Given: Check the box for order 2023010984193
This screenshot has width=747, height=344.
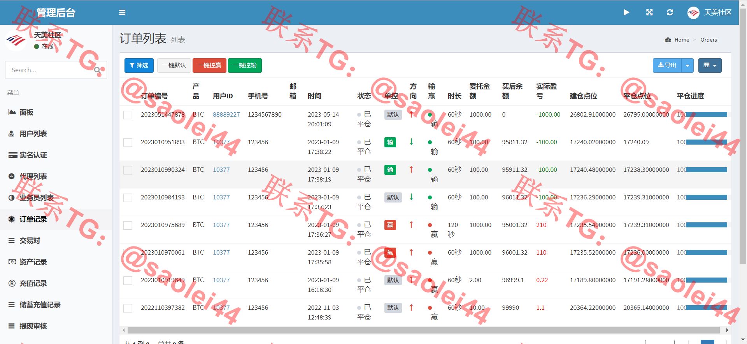Looking at the screenshot, I should pyautogui.click(x=128, y=198).
